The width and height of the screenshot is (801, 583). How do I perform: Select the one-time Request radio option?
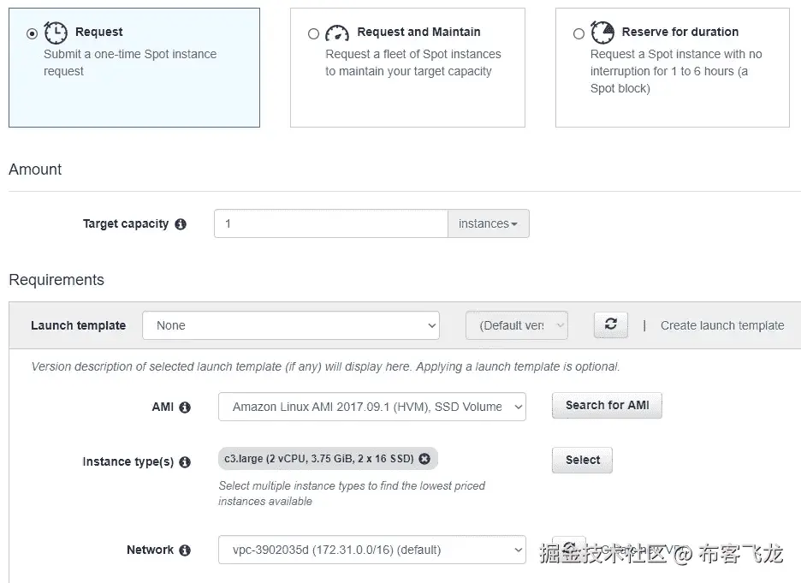(x=33, y=33)
